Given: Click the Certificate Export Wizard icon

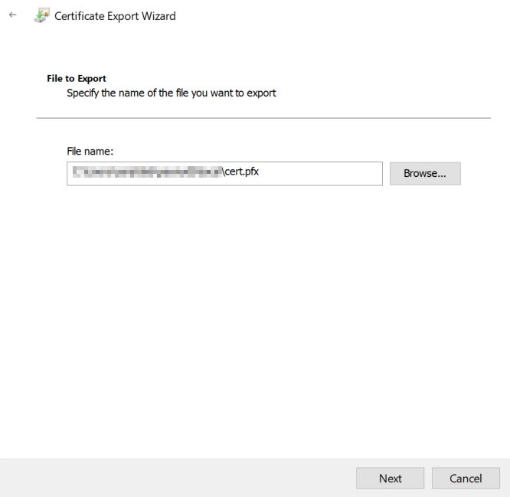Looking at the screenshot, I should coord(42,16).
